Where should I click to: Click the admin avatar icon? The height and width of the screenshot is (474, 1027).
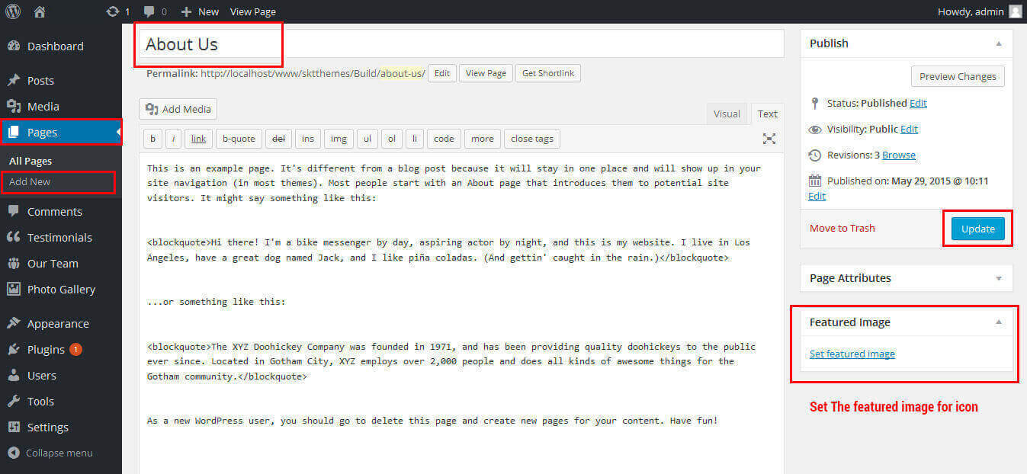click(x=1015, y=11)
